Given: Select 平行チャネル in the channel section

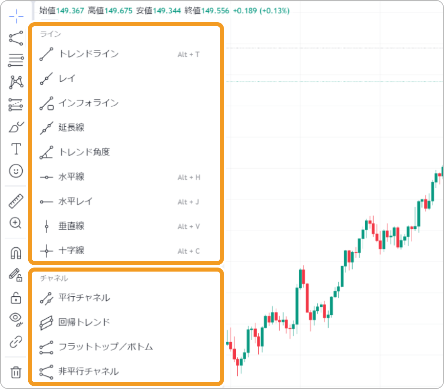Looking at the screenshot, I should pos(84,298).
